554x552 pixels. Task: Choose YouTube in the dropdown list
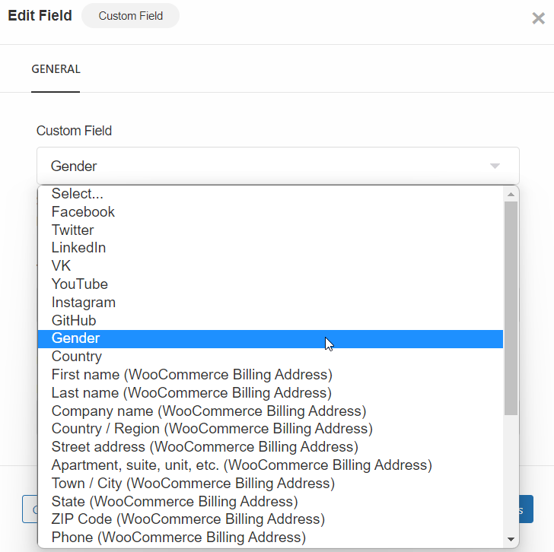point(270,284)
